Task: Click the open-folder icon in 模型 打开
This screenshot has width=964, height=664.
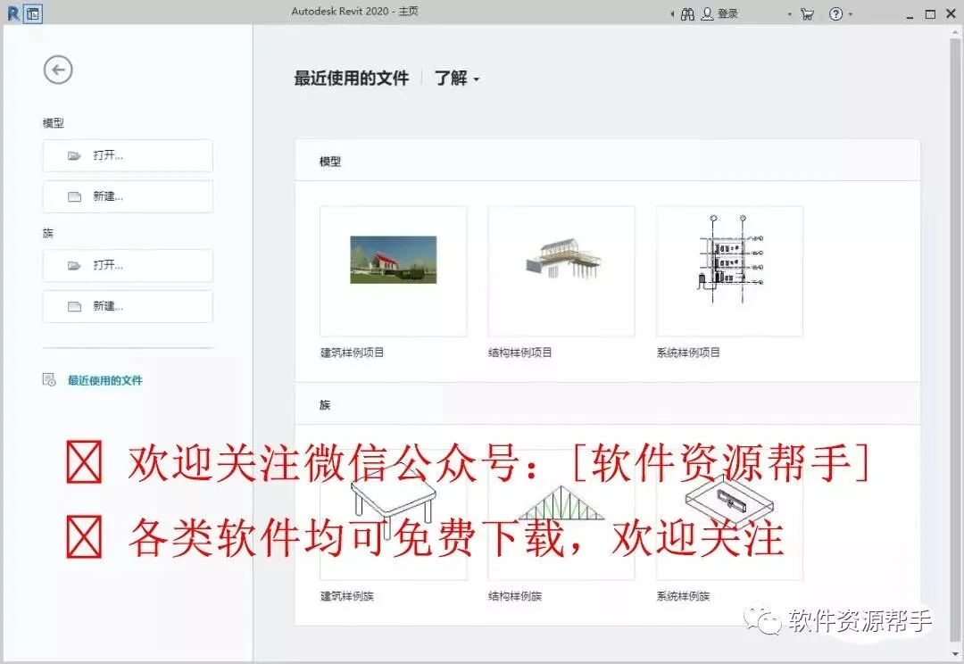Action: click(x=74, y=156)
